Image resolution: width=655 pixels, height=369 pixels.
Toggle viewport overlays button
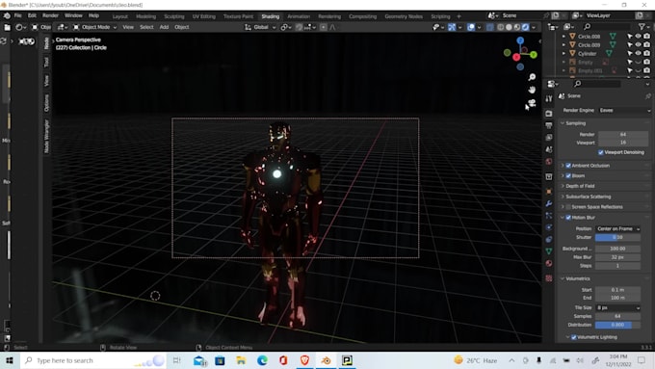[471, 27]
